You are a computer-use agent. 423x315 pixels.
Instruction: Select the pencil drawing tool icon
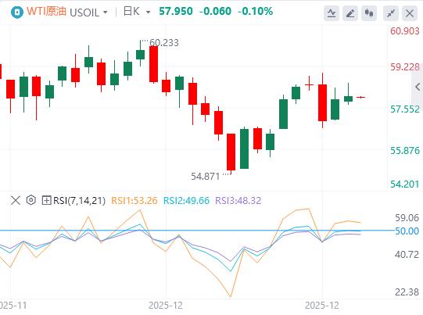coord(350,13)
